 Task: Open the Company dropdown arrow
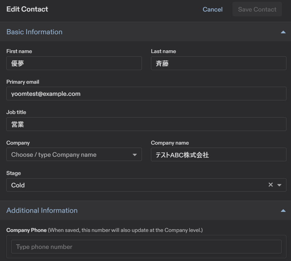click(x=135, y=155)
